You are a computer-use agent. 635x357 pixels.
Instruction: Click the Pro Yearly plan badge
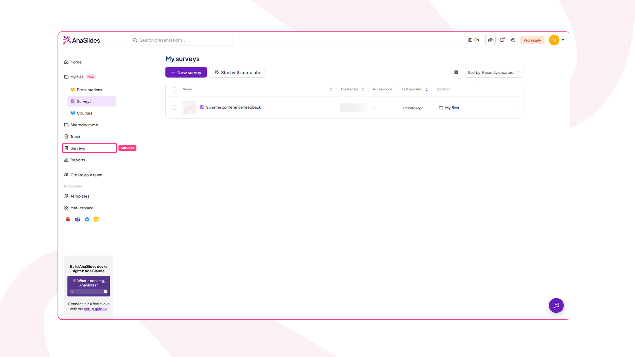coord(532,40)
